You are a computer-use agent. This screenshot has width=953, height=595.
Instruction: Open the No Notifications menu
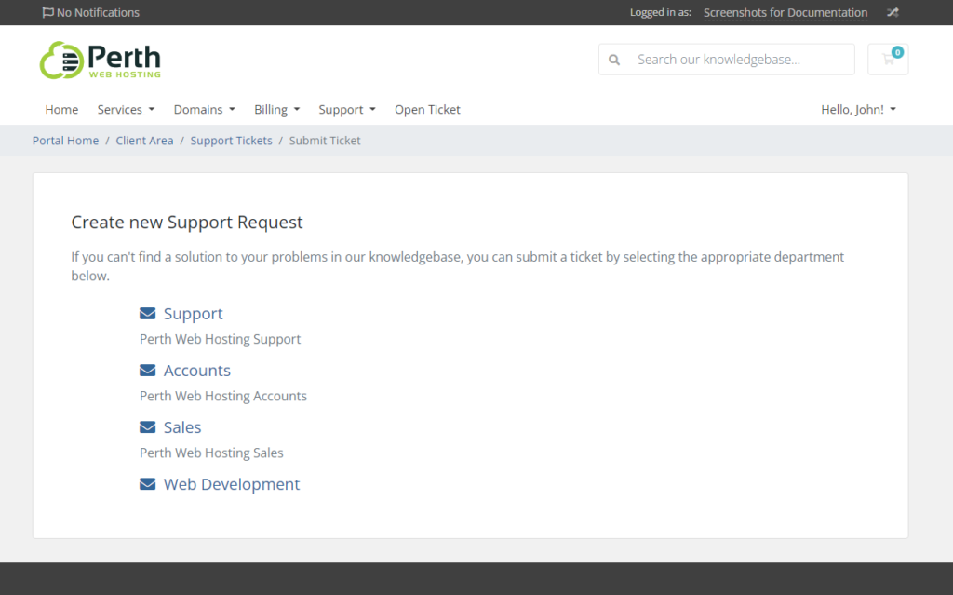[x=90, y=12]
